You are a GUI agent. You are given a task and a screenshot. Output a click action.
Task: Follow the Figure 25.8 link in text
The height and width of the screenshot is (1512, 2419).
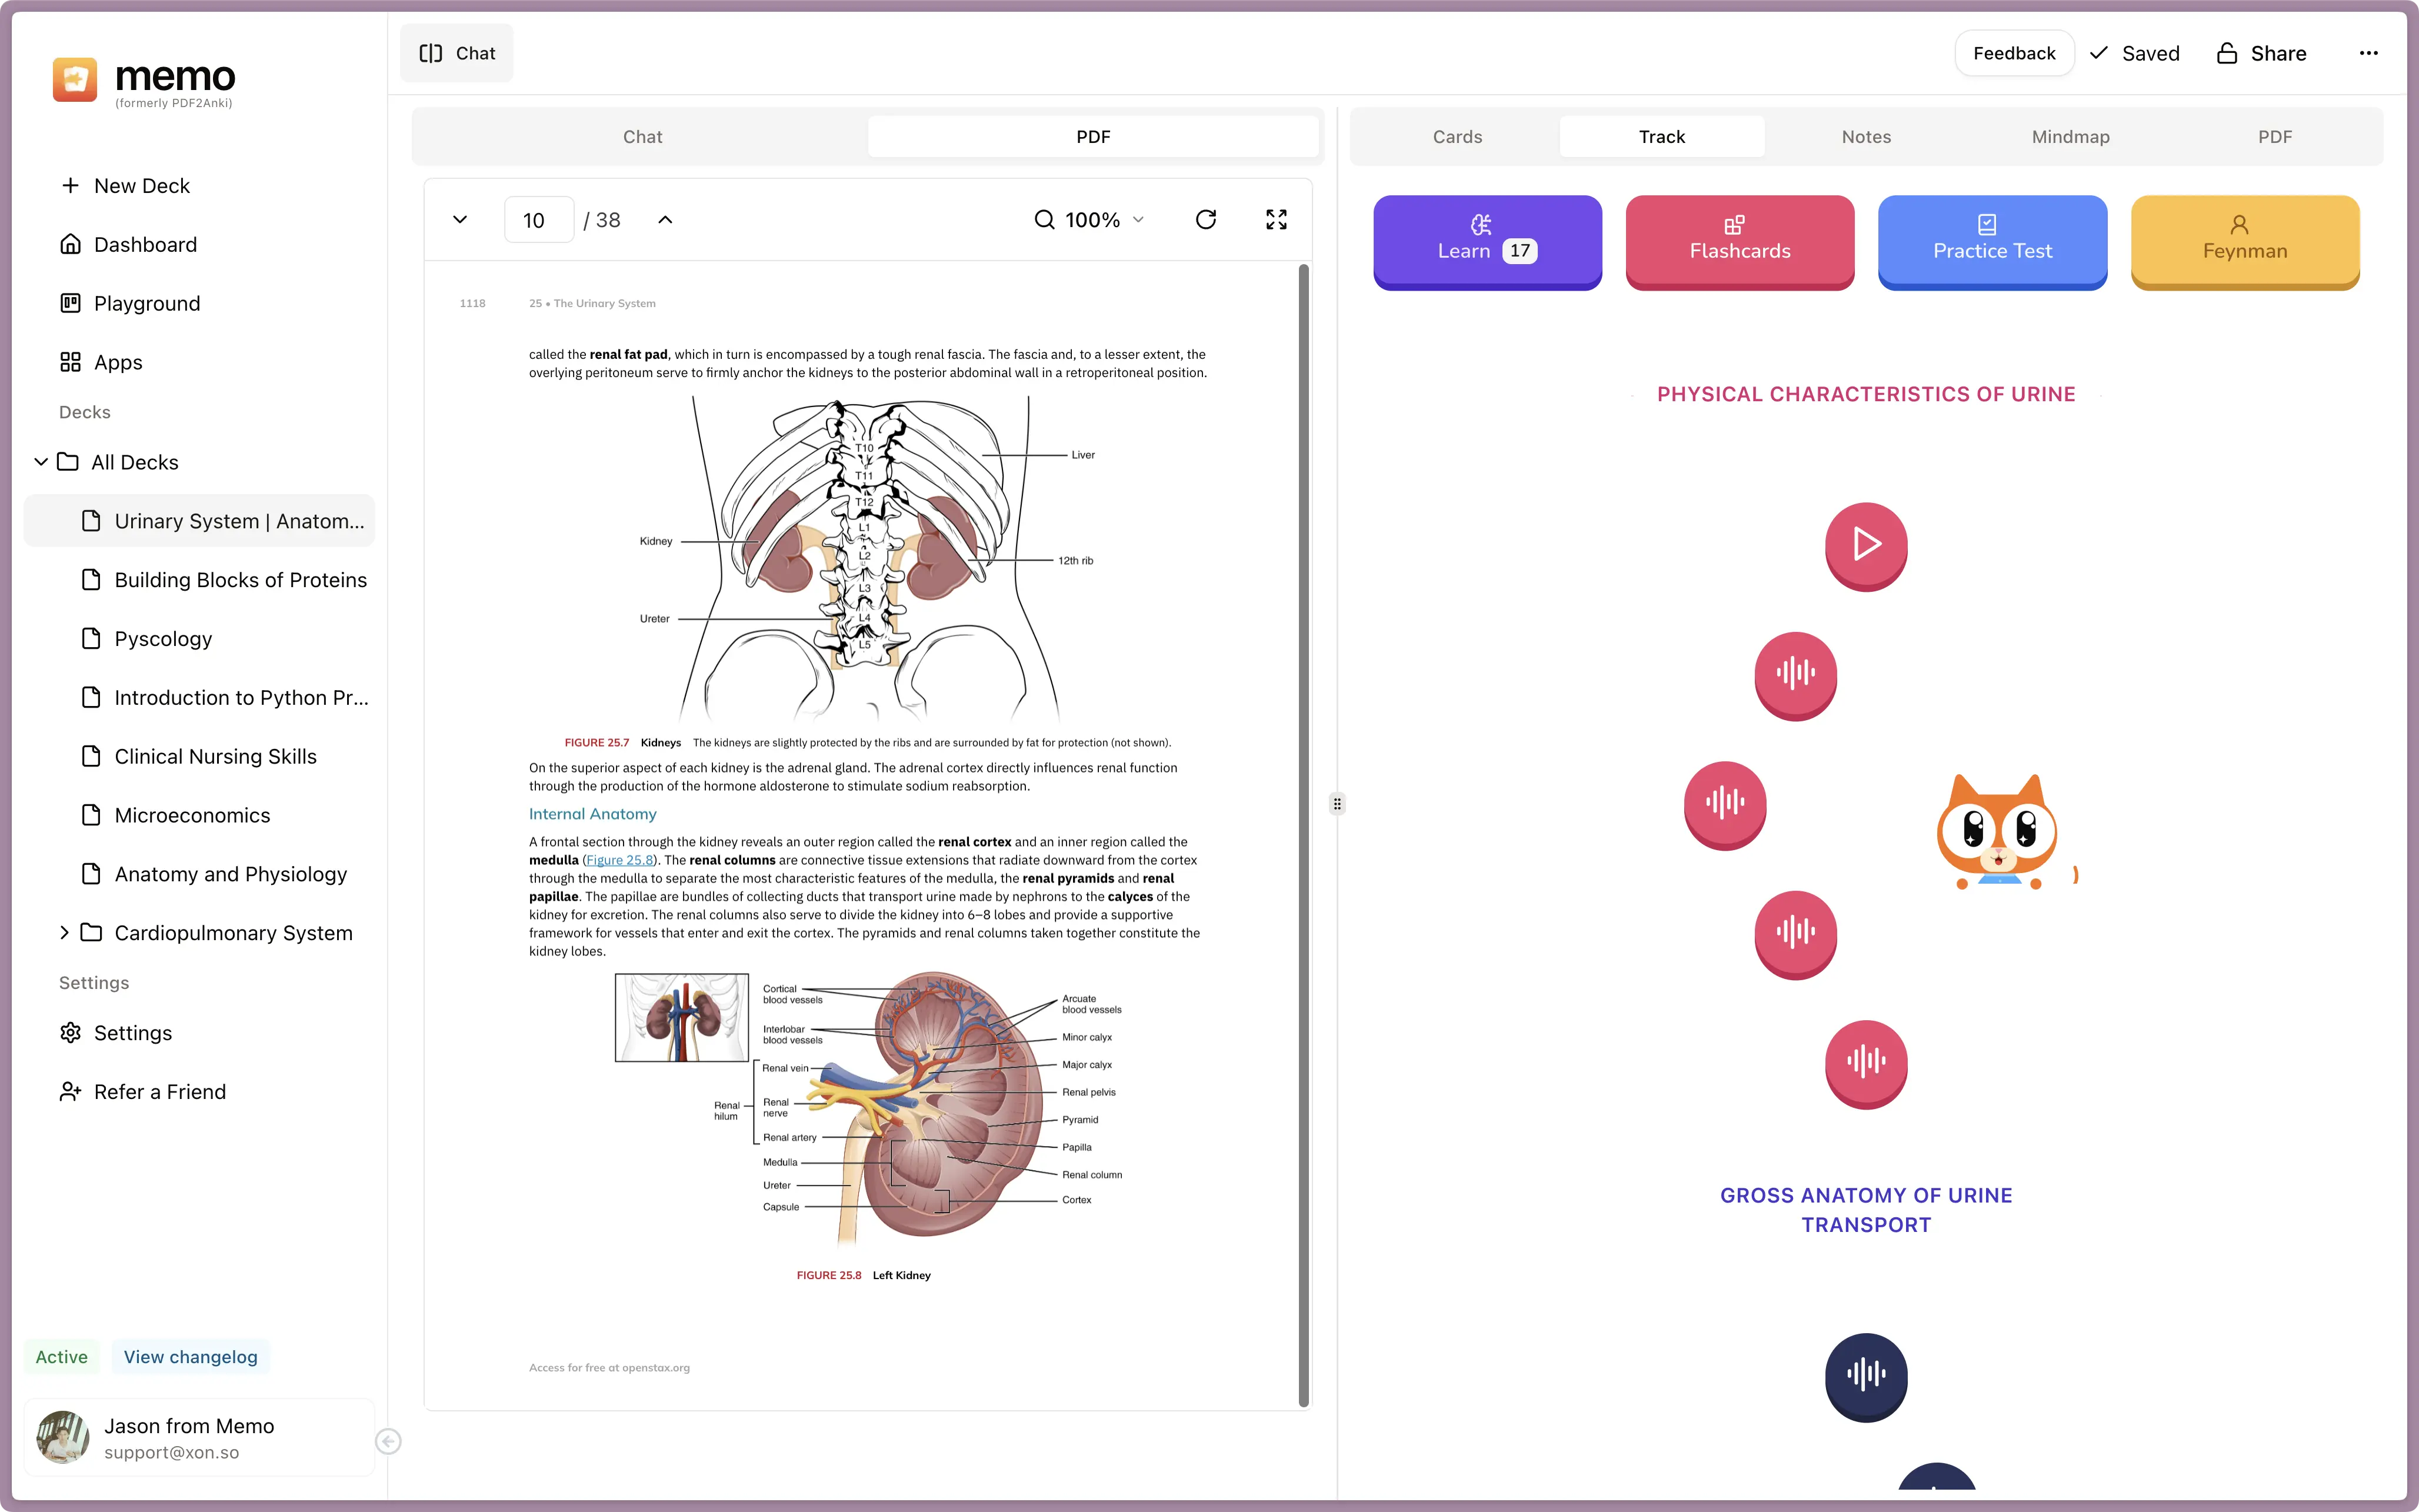619,860
